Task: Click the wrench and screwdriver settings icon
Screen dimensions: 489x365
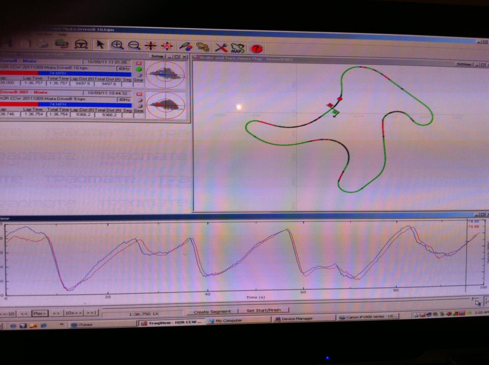Action: (221, 47)
